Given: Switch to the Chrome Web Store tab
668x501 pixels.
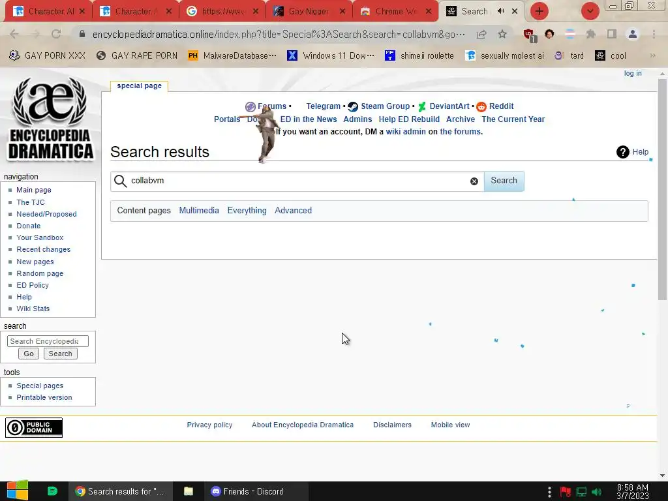Looking at the screenshot, I should tap(395, 11).
